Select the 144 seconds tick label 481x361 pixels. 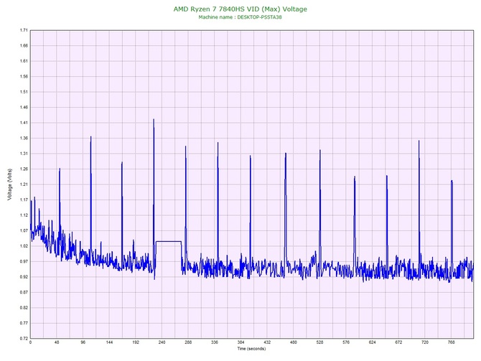(110, 342)
